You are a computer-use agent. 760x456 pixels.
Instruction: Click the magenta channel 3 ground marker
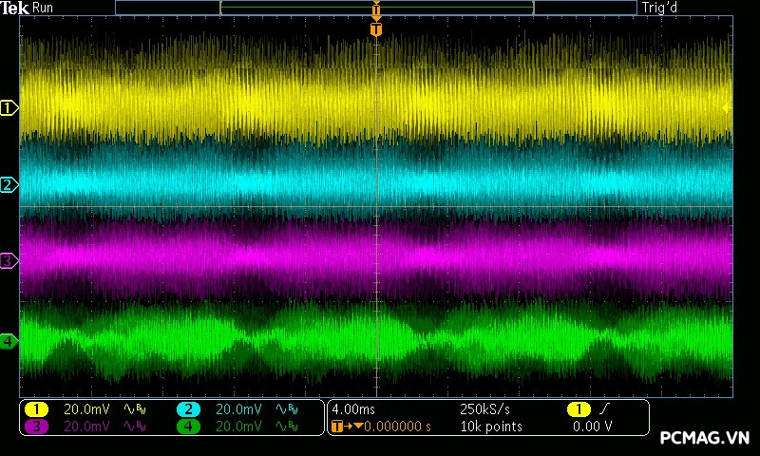tap(9, 260)
